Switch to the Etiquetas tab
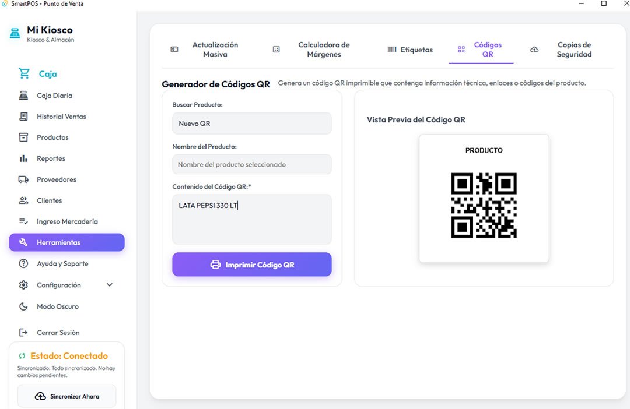Screen dimensions: 630x409 (410, 50)
